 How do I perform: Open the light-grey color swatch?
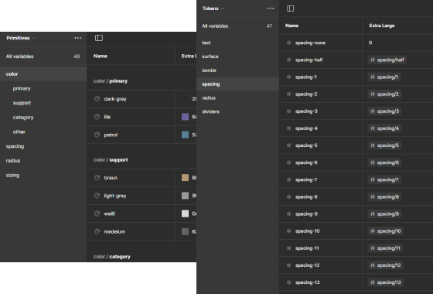point(185,196)
